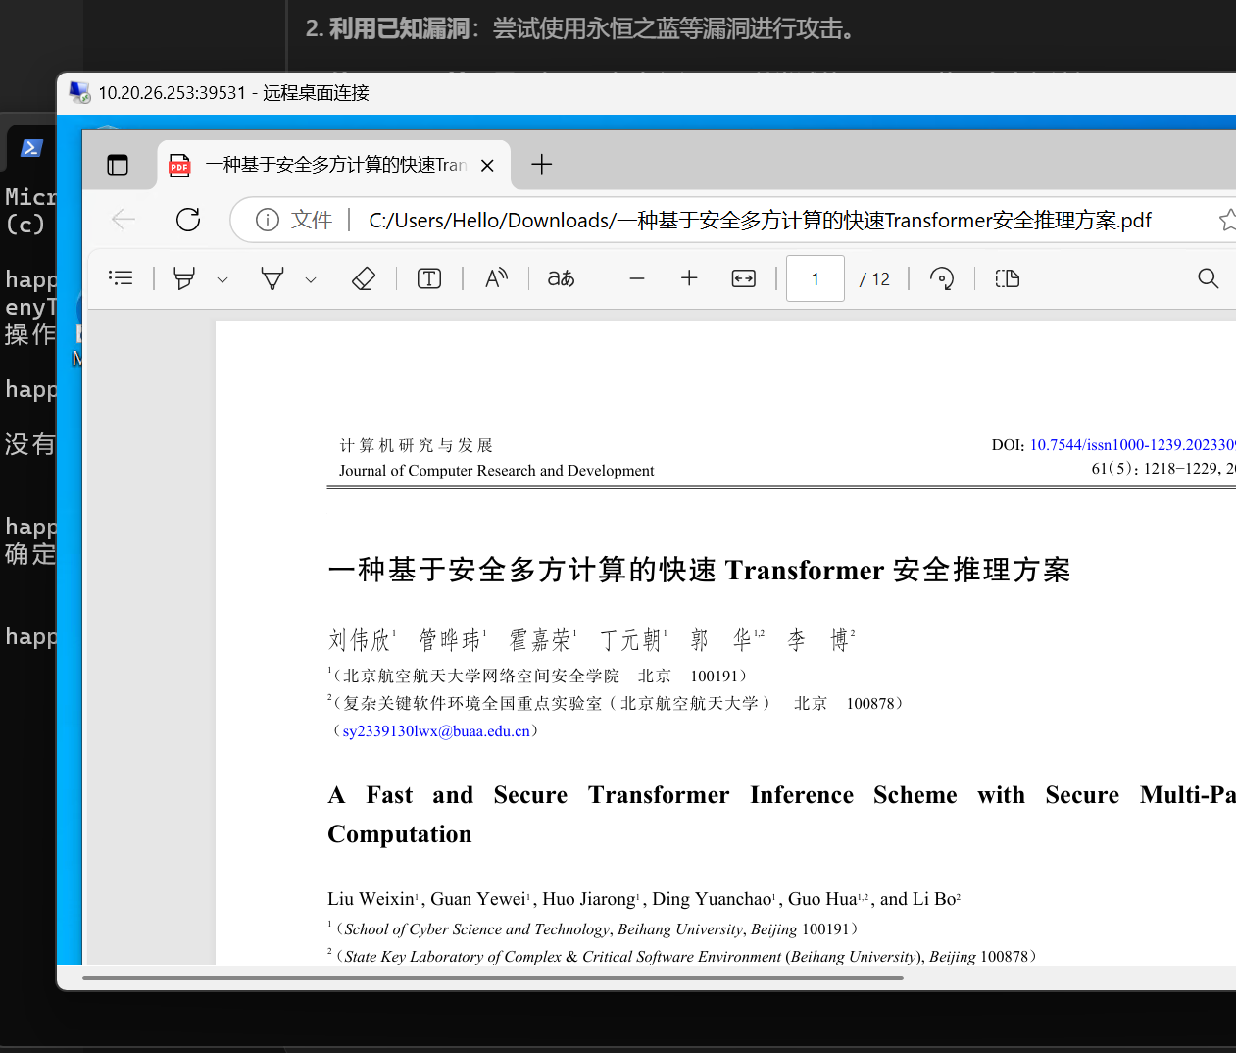Switch to the Transformer PDF tab
This screenshot has width=1236, height=1053.
[323, 165]
